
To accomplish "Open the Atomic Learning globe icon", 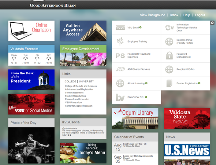I will [120, 83].
